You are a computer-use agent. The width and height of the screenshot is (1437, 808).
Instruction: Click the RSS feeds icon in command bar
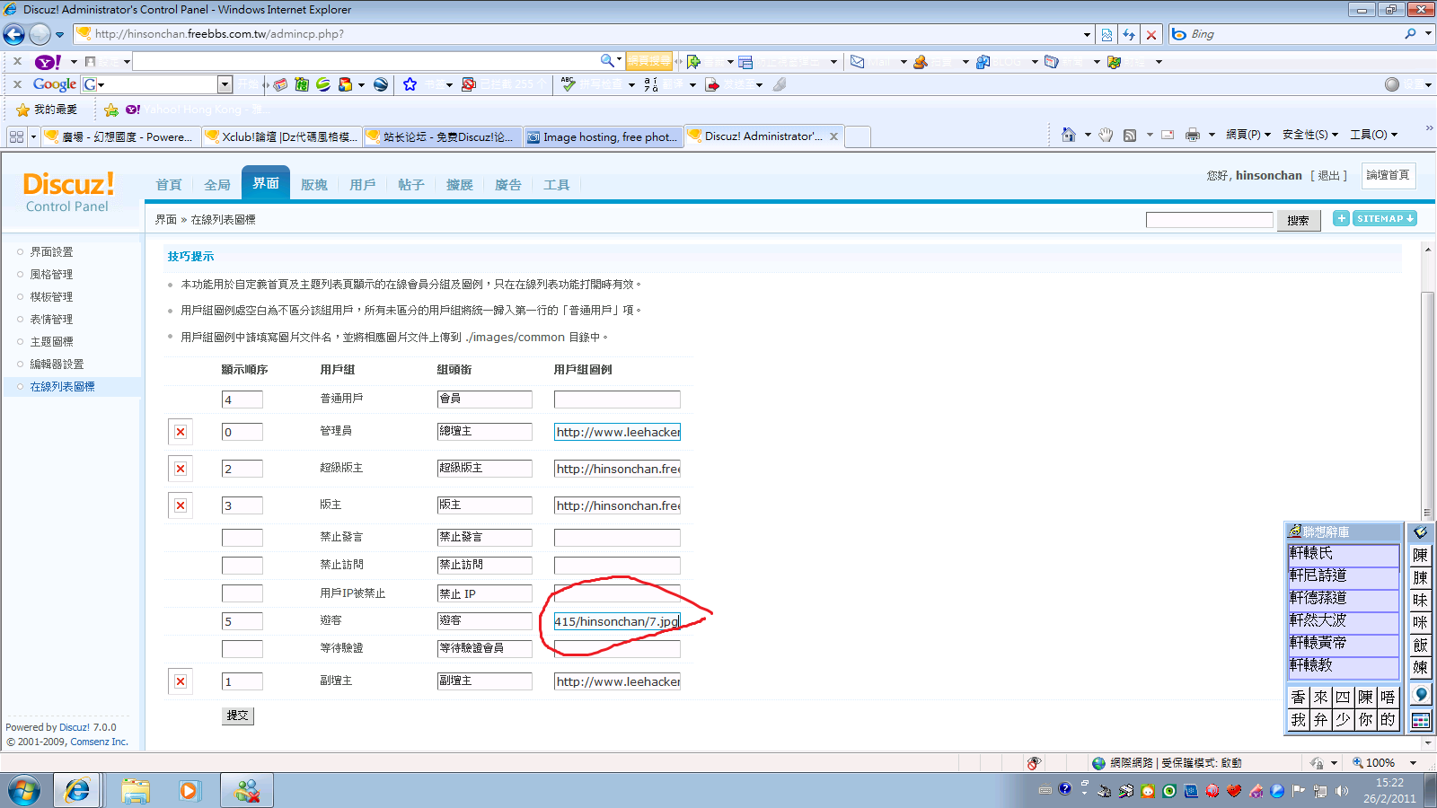click(x=1130, y=135)
